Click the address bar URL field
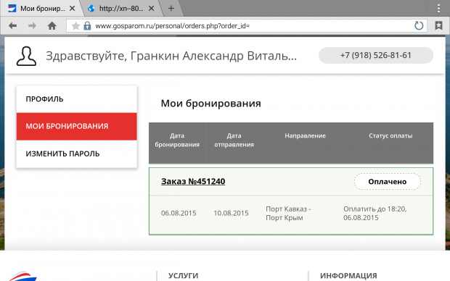 (x=247, y=26)
